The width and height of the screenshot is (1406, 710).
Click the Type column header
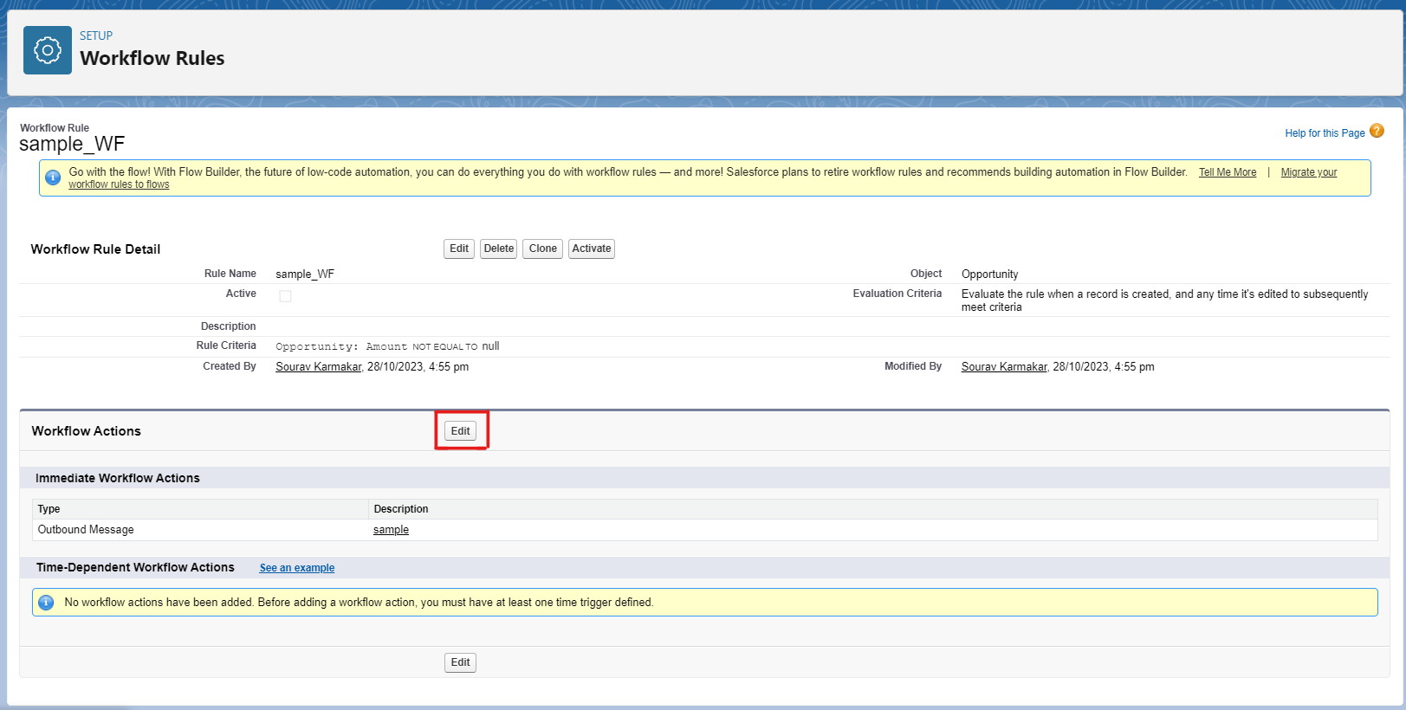click(x=49, y=509)
